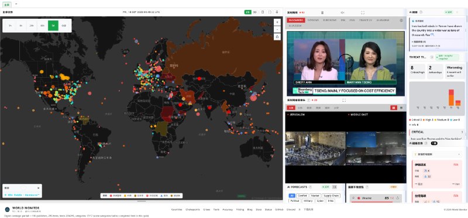Select the 7d time range
This screenshot has width=468, height=218.
pyautogui.click(x=53, y=26)
